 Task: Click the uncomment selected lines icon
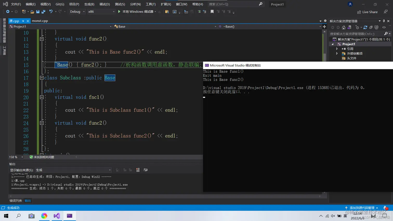(205, 12)
